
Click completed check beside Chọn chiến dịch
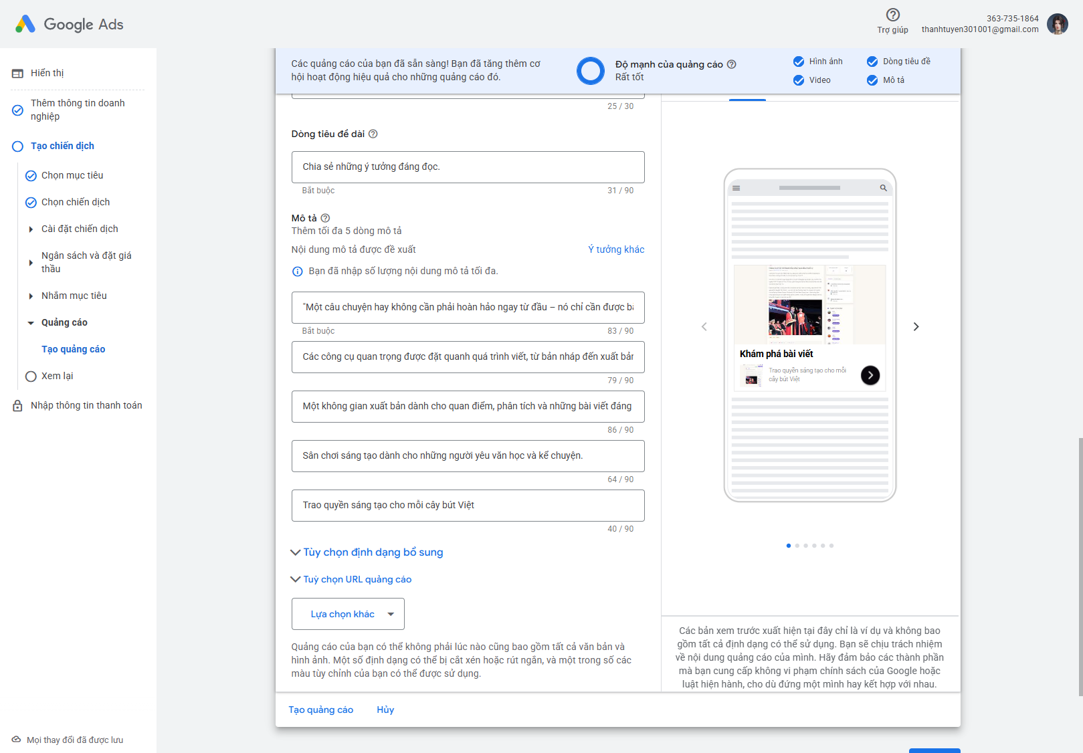[x=31, y=203]
